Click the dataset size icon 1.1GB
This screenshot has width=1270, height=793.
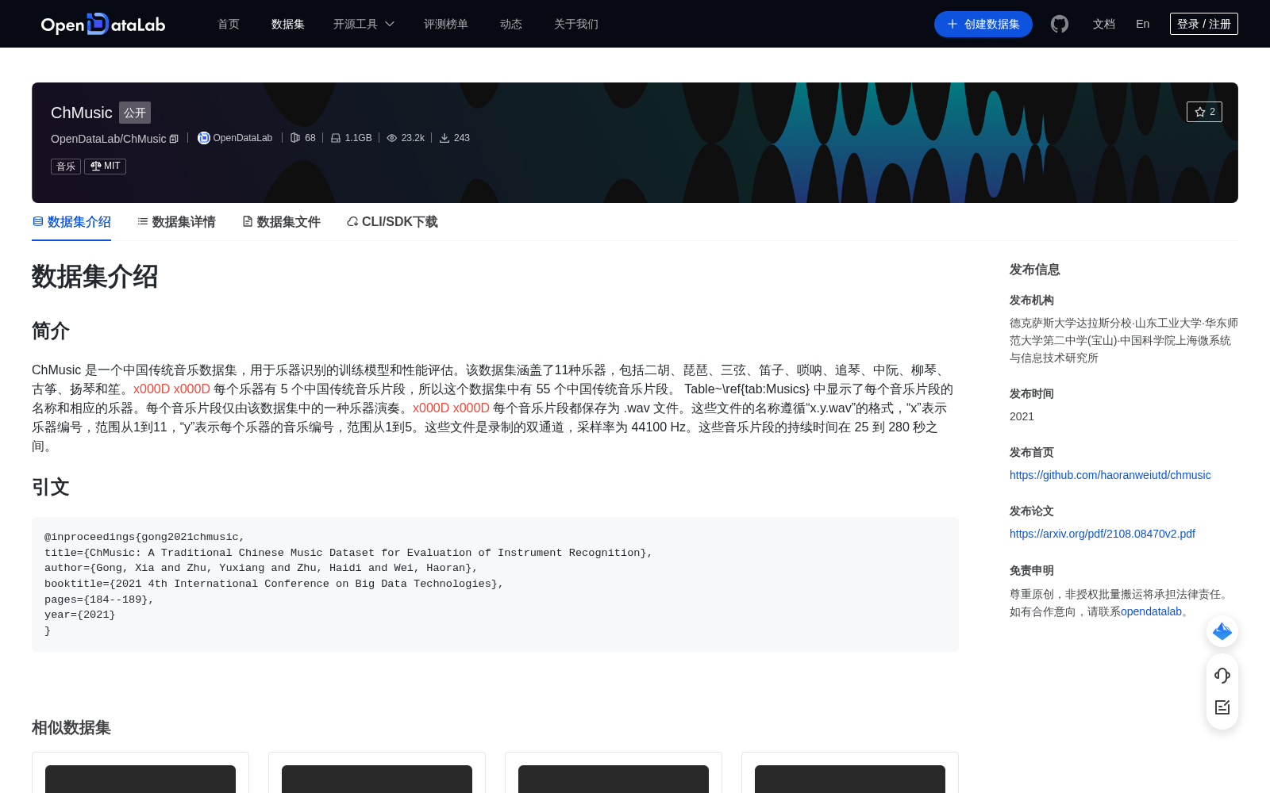coord(336,138)
